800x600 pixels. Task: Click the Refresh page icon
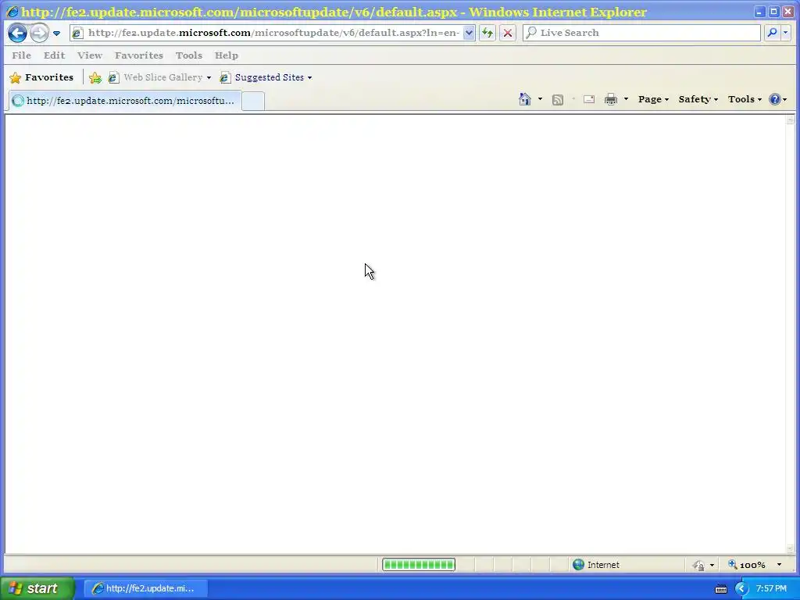pyautogui.click(x=487, y=33)
